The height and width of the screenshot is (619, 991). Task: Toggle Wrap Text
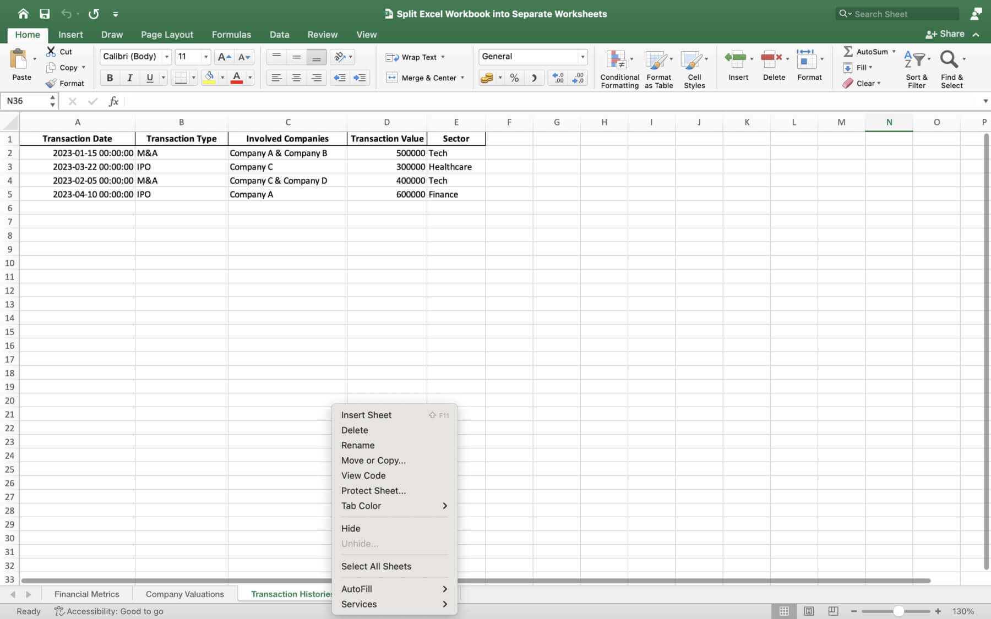411,57
